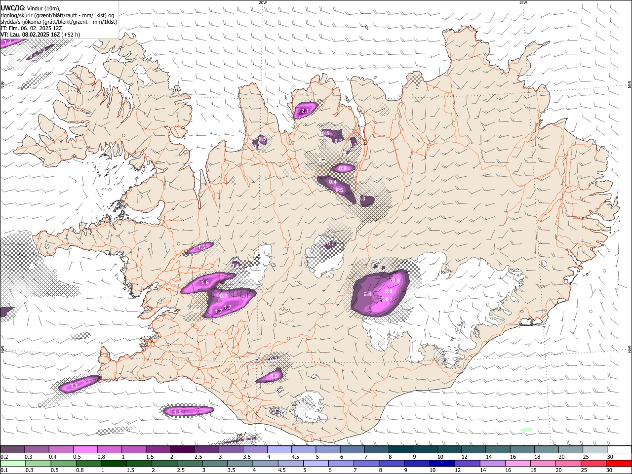Click the "0.2" number under the upper legend
The height and width of the screenshot is (474, 632).
(x=4, y=457)
